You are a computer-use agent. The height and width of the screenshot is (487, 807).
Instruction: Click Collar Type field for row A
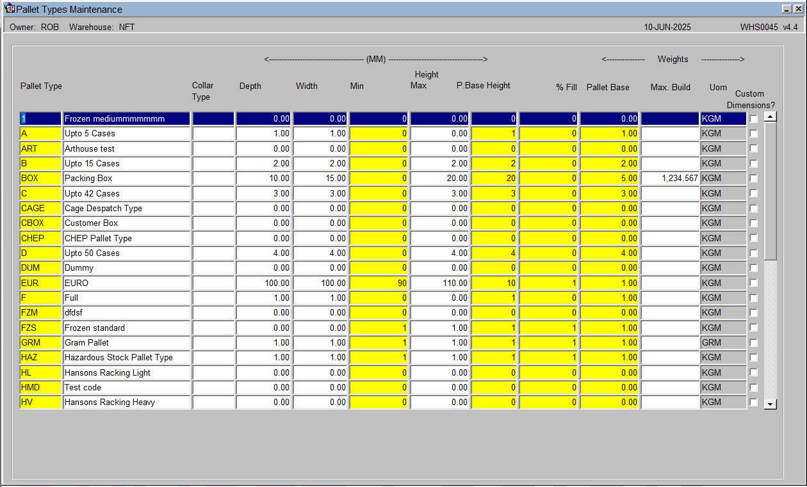coord(213,134)
